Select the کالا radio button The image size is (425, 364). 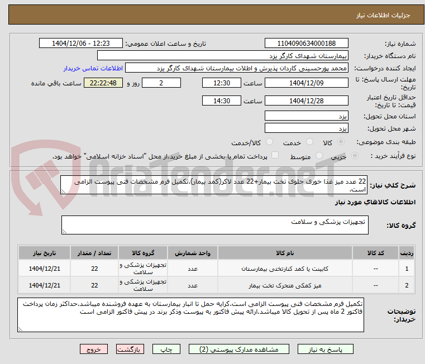[341, 142]
